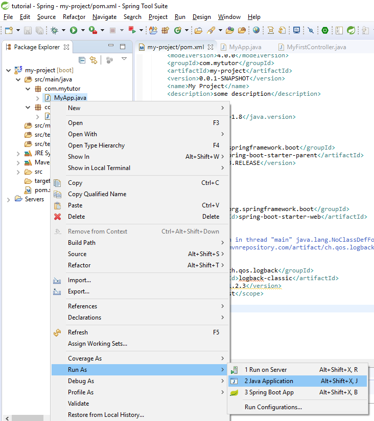Collapse the my-project [boot] tree node
Image resolution: width=374 pixels, height=421 pixels.
click(x=9, y=71)
